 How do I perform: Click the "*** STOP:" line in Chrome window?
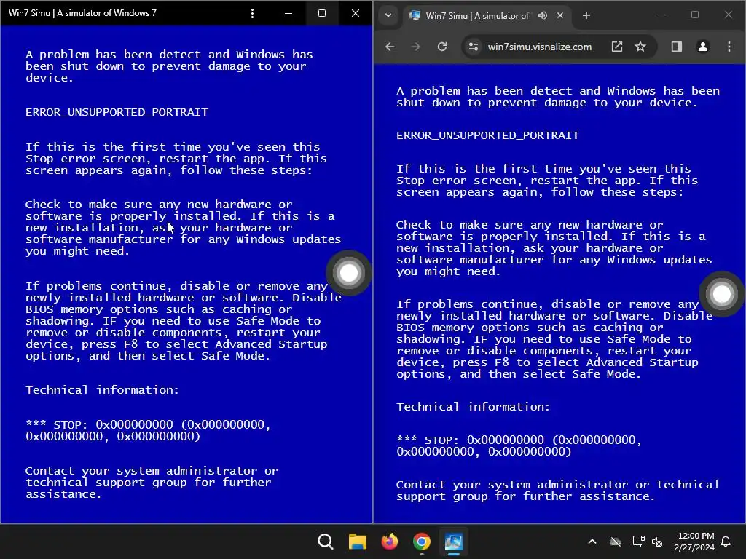pos(519,446)
